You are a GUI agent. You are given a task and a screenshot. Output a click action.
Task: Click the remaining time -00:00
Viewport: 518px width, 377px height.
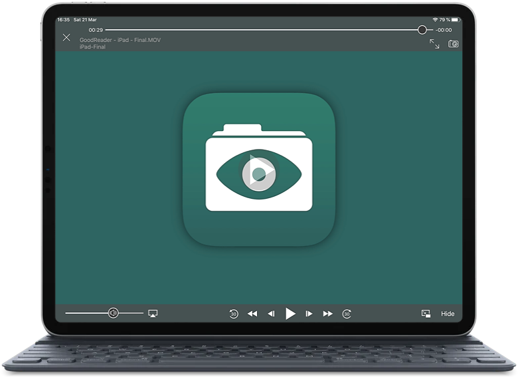click(444, 30)
